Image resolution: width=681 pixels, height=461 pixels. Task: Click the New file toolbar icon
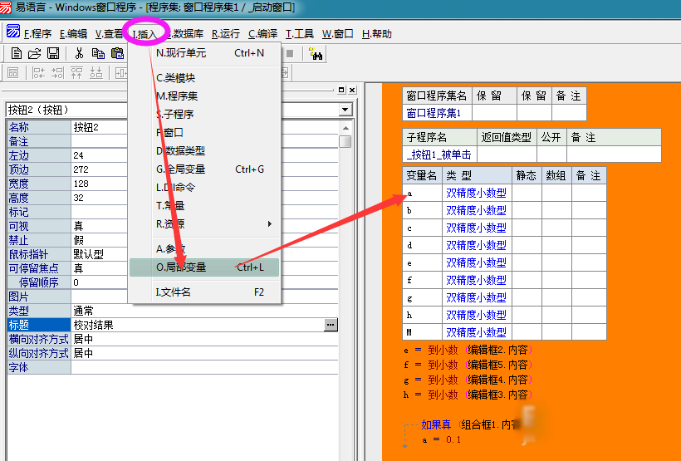(16, 53)
